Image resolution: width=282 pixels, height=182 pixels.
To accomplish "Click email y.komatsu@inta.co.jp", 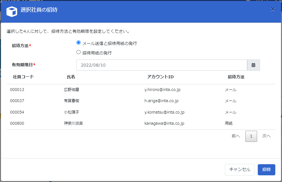I will (x=164, y=112).
